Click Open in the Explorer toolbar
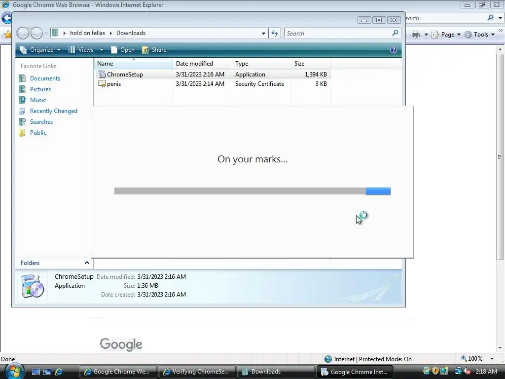This screenshot has height=379, width=505. [123, 50]
